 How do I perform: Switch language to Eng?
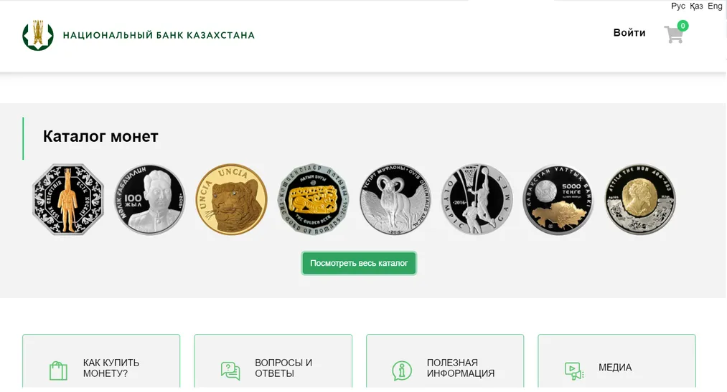click(x=715, y=6)
